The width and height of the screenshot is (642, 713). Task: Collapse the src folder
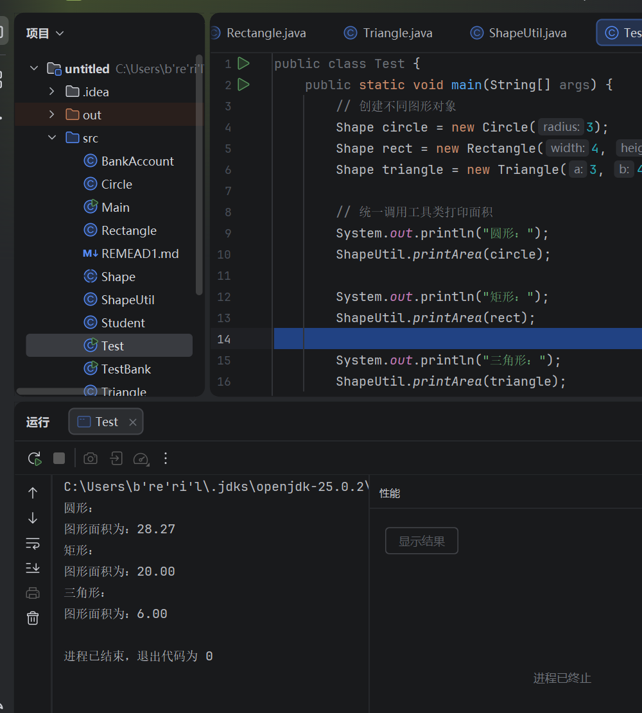pos(52,138)
